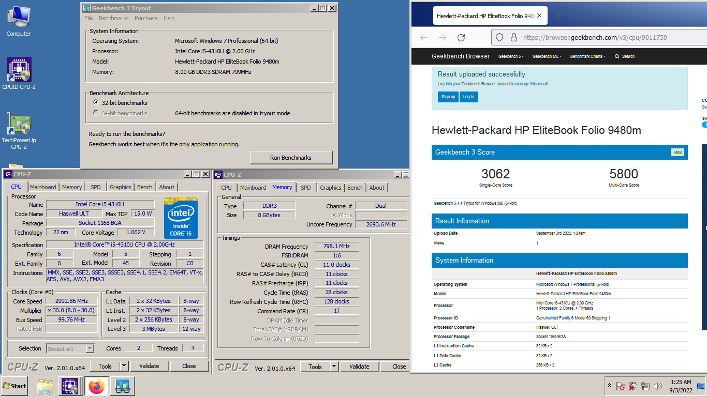
Task: Click the Run Benchmarks button
Action: point(291,158)
